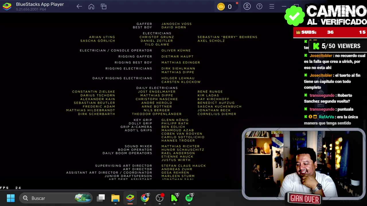
Task: Click the SUBS counter banner
Action: pos(330,32)
